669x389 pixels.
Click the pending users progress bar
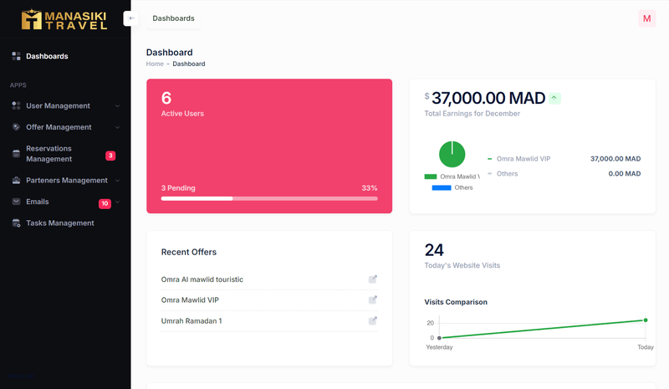(269, 198)
